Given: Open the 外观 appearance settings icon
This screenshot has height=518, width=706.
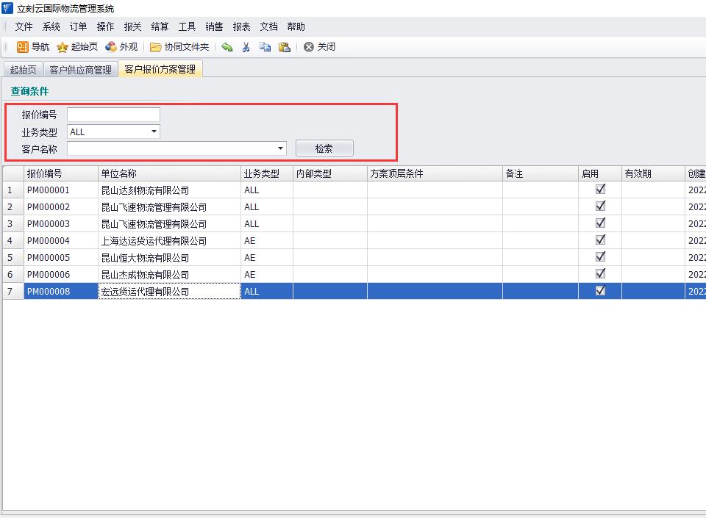Looking at the screenshot, I should tap(111, 47).
